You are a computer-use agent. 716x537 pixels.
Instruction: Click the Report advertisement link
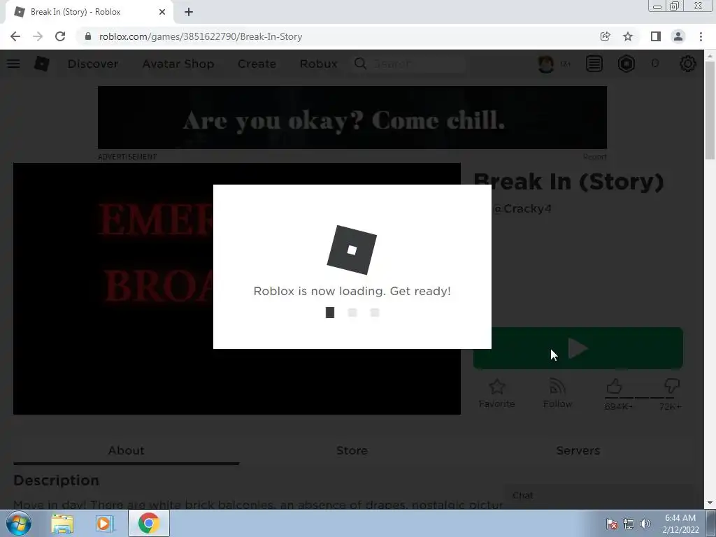click(594, 157)
